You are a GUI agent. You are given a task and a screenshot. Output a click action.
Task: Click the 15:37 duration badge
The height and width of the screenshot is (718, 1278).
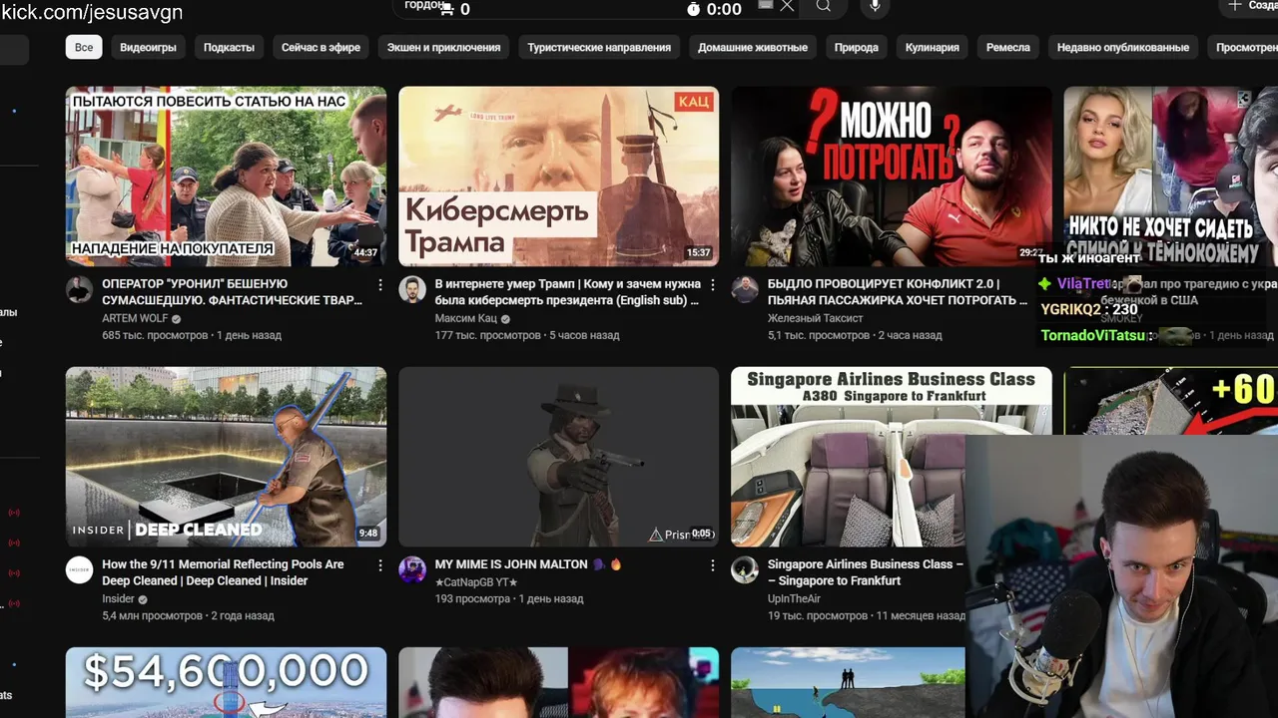click(698, 253)
